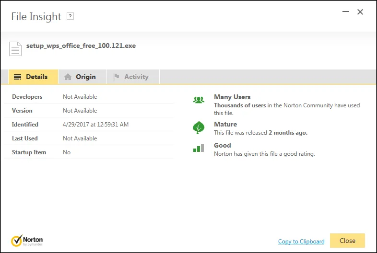Close the window with the X icon

pyautogui.click(x=360, y=12)
